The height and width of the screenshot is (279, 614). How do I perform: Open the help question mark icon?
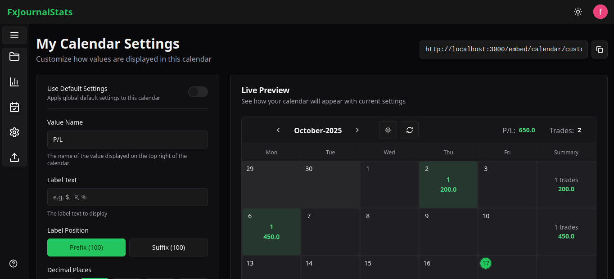pyautogui.click(x=13, y=263)
